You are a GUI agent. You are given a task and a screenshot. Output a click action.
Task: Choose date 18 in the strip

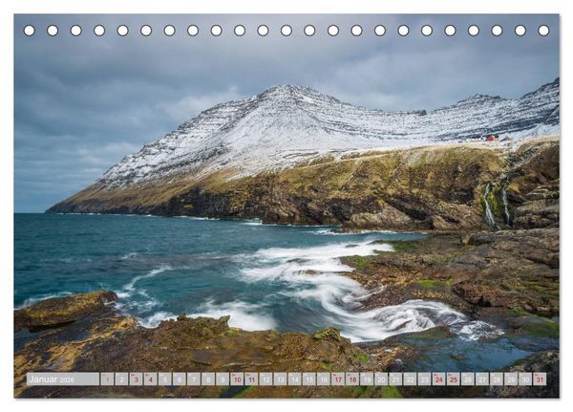click(352, 379)
